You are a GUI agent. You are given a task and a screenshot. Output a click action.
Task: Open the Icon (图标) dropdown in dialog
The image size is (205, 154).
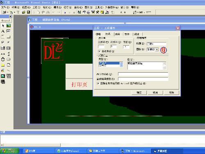point(157,49)
